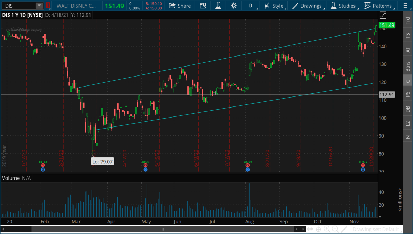Click the 1/17/20 expiration date marker

[24, 158]
